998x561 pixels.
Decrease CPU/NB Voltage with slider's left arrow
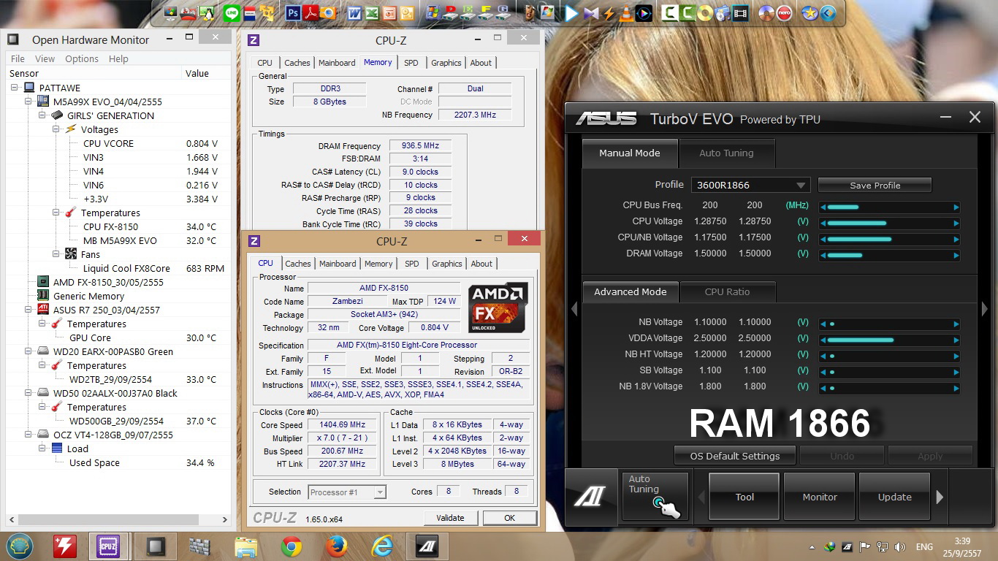tap(823, 239)
